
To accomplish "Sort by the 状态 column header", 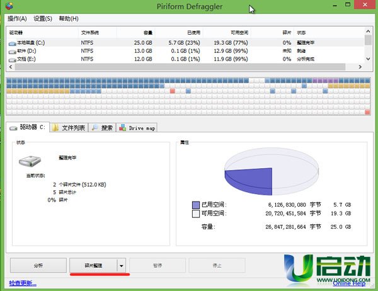I will [329, 33].
